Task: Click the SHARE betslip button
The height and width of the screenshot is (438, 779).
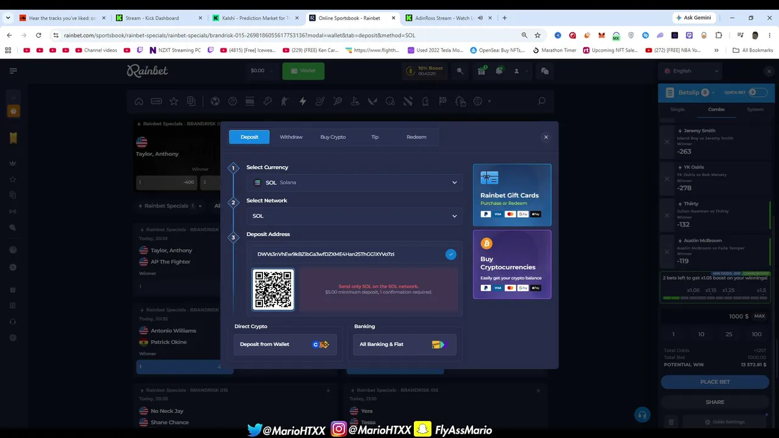Action: click(x=715, y=402)
